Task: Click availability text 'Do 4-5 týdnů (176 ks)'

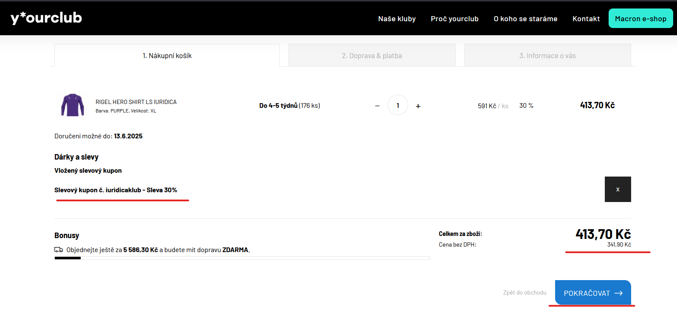Action: pos(290,105)
